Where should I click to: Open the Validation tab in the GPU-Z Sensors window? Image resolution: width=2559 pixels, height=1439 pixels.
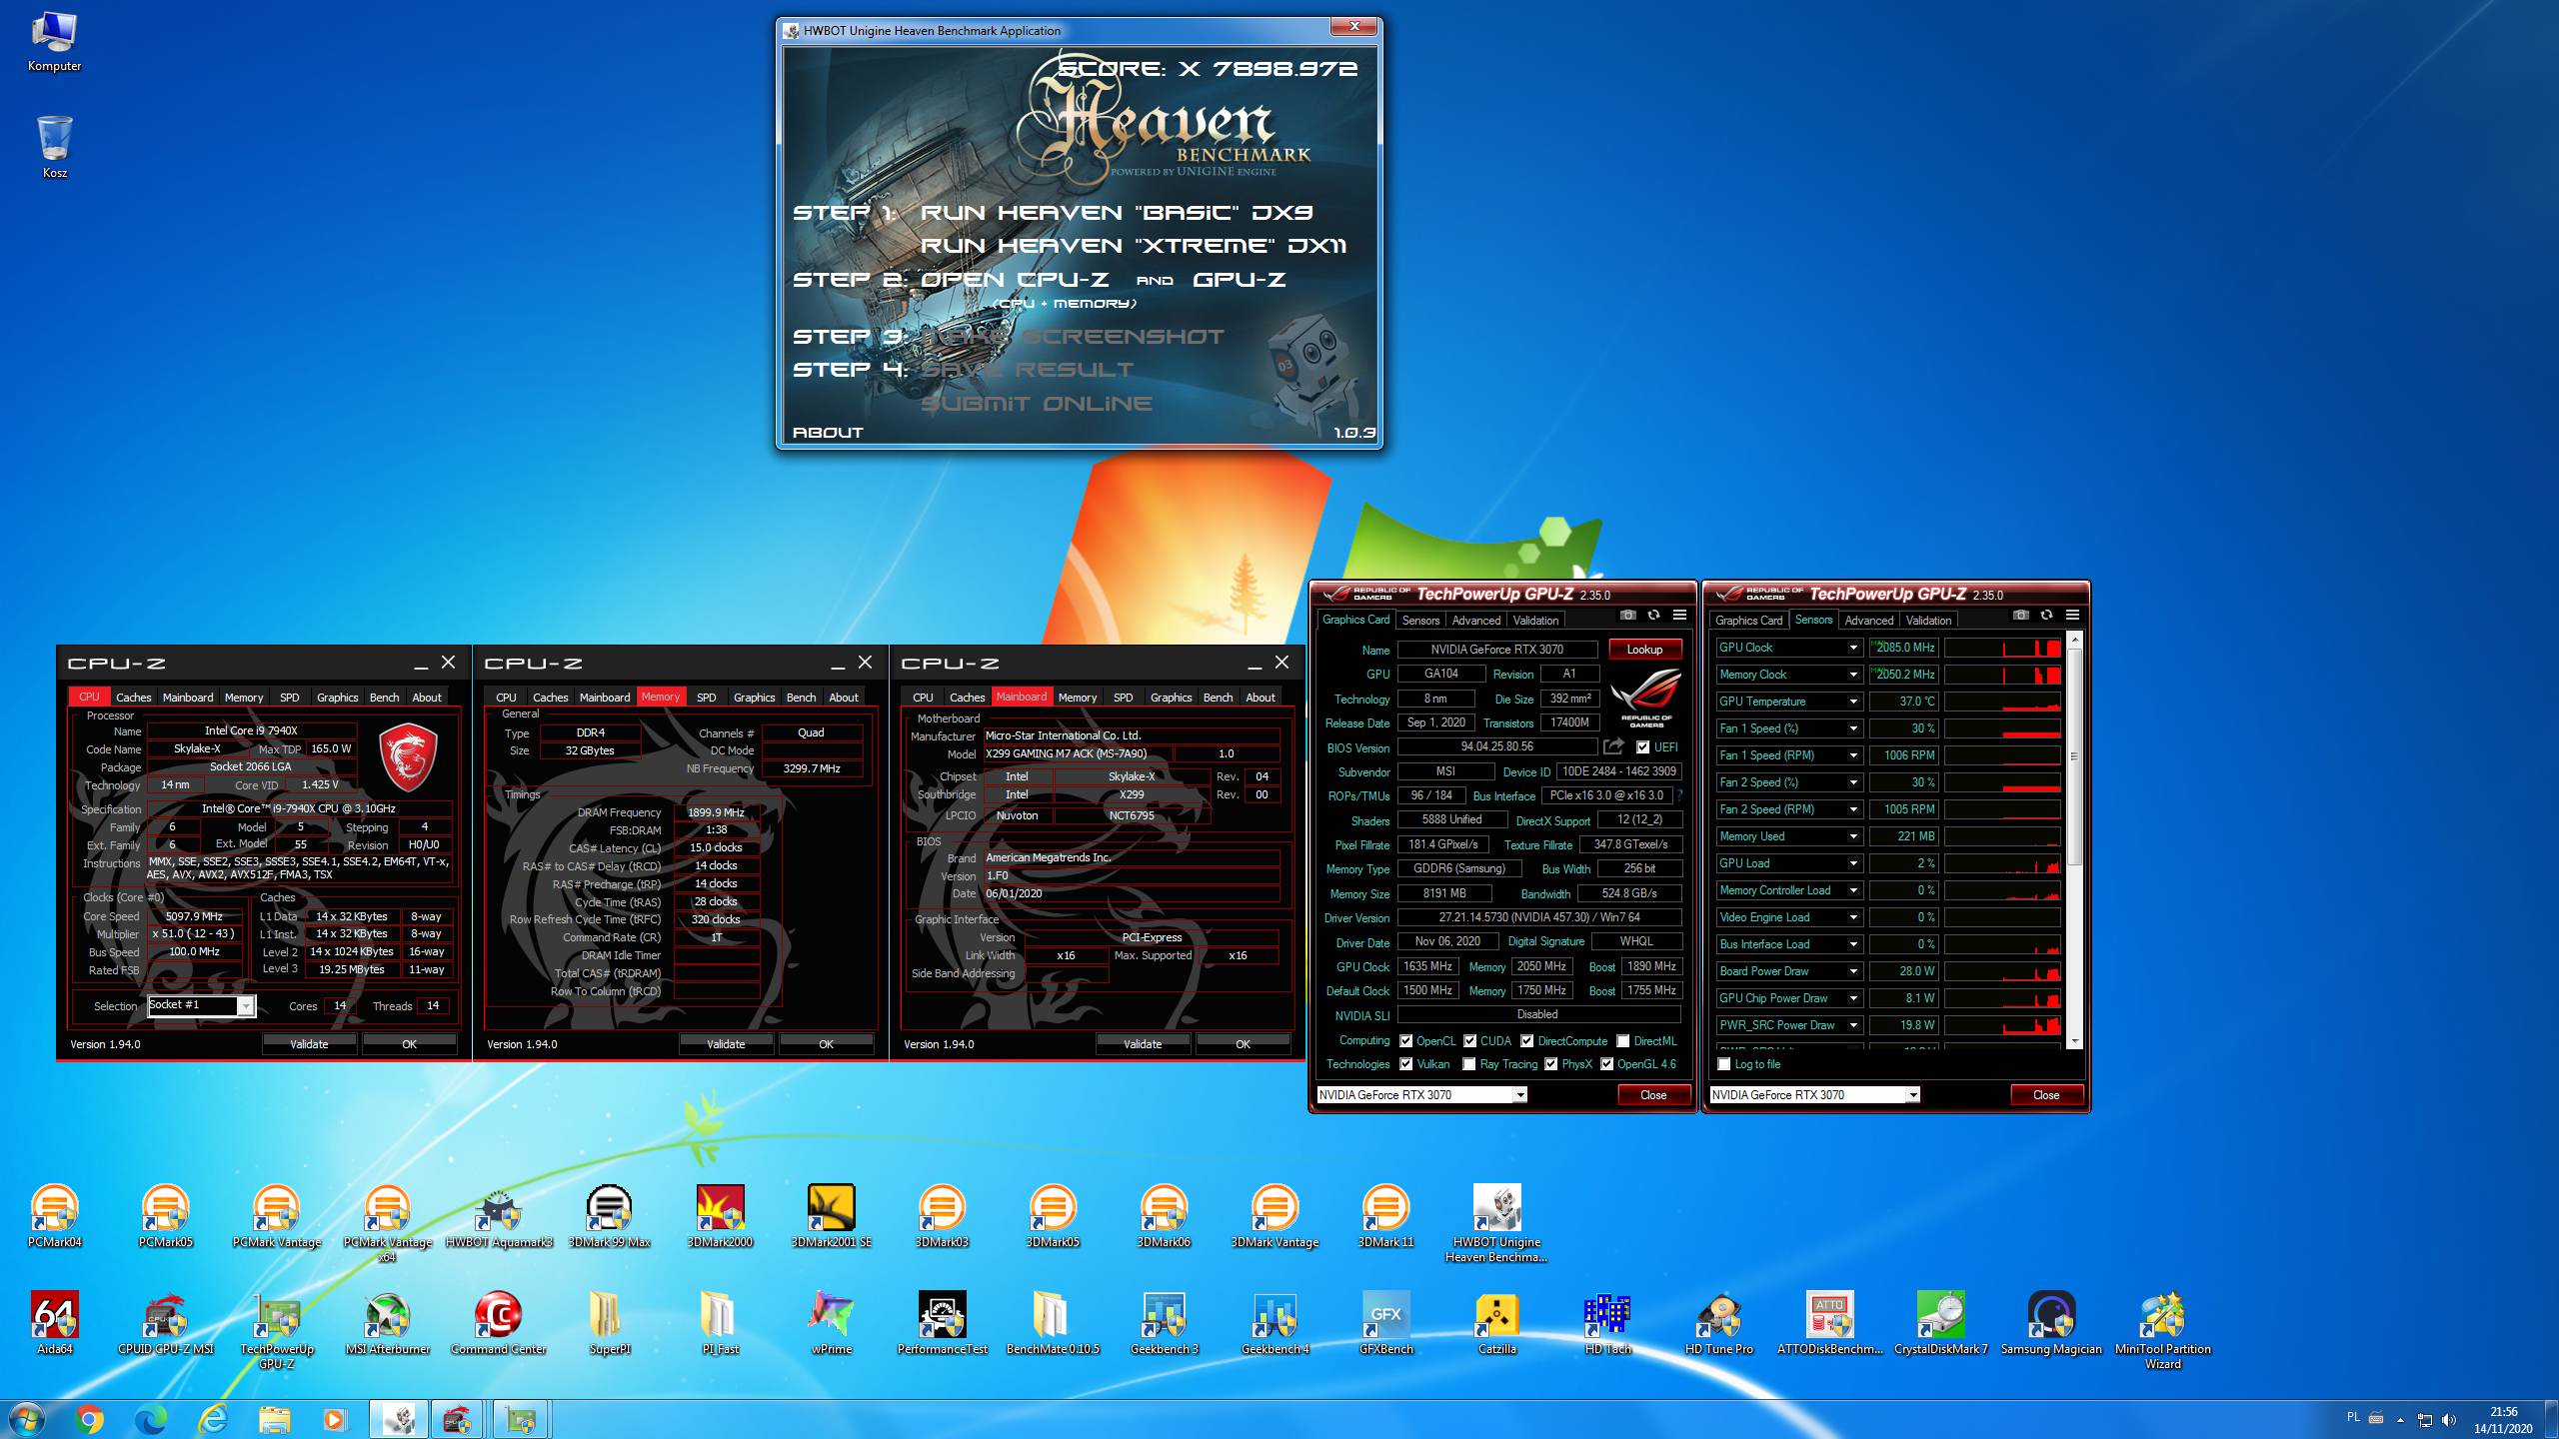coord(1928,621)
